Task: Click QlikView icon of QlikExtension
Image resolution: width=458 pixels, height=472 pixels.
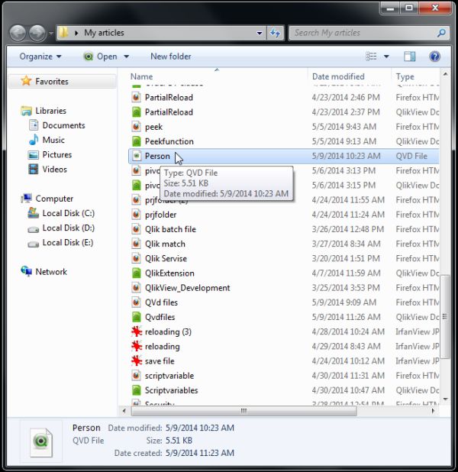Action: coord(137,273)
